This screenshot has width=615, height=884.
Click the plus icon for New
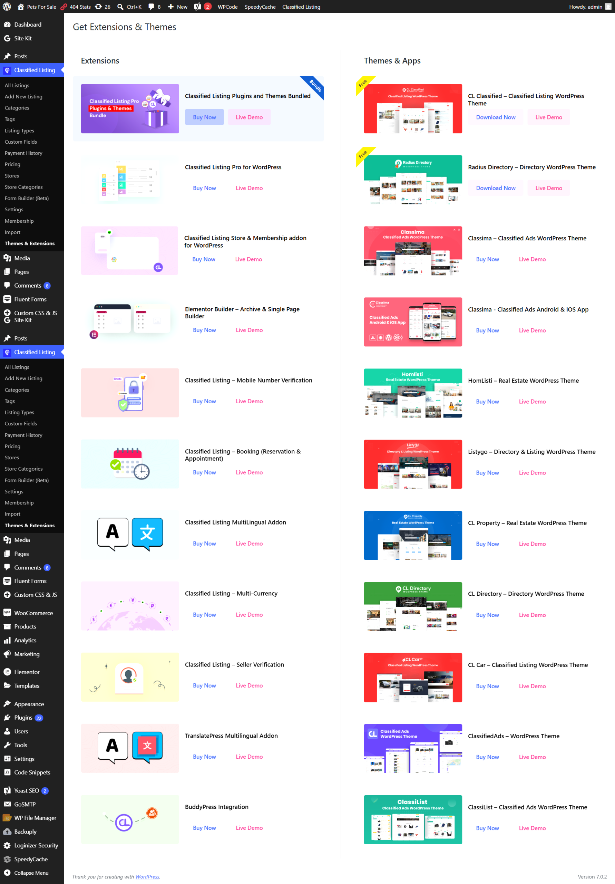(x=171, y=7)
